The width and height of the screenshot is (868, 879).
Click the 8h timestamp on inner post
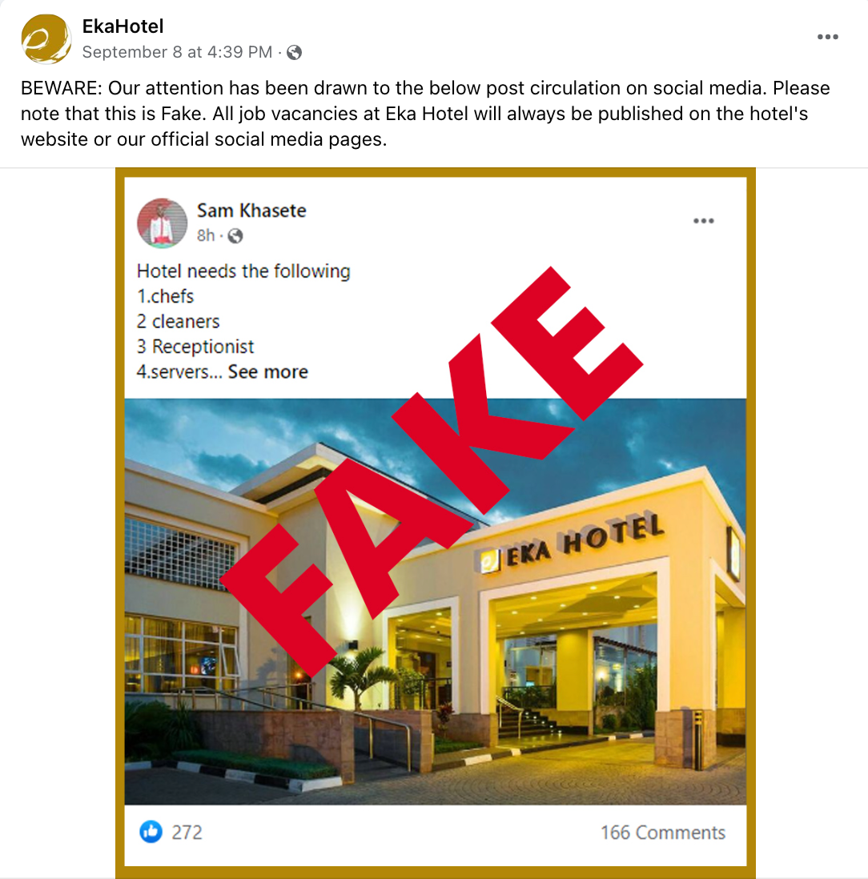coord(206,236)
